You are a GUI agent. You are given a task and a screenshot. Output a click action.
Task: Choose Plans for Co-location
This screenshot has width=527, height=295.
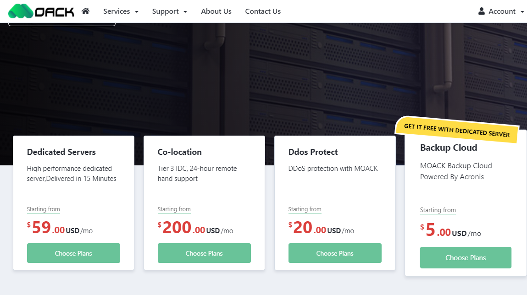[204, 253]
